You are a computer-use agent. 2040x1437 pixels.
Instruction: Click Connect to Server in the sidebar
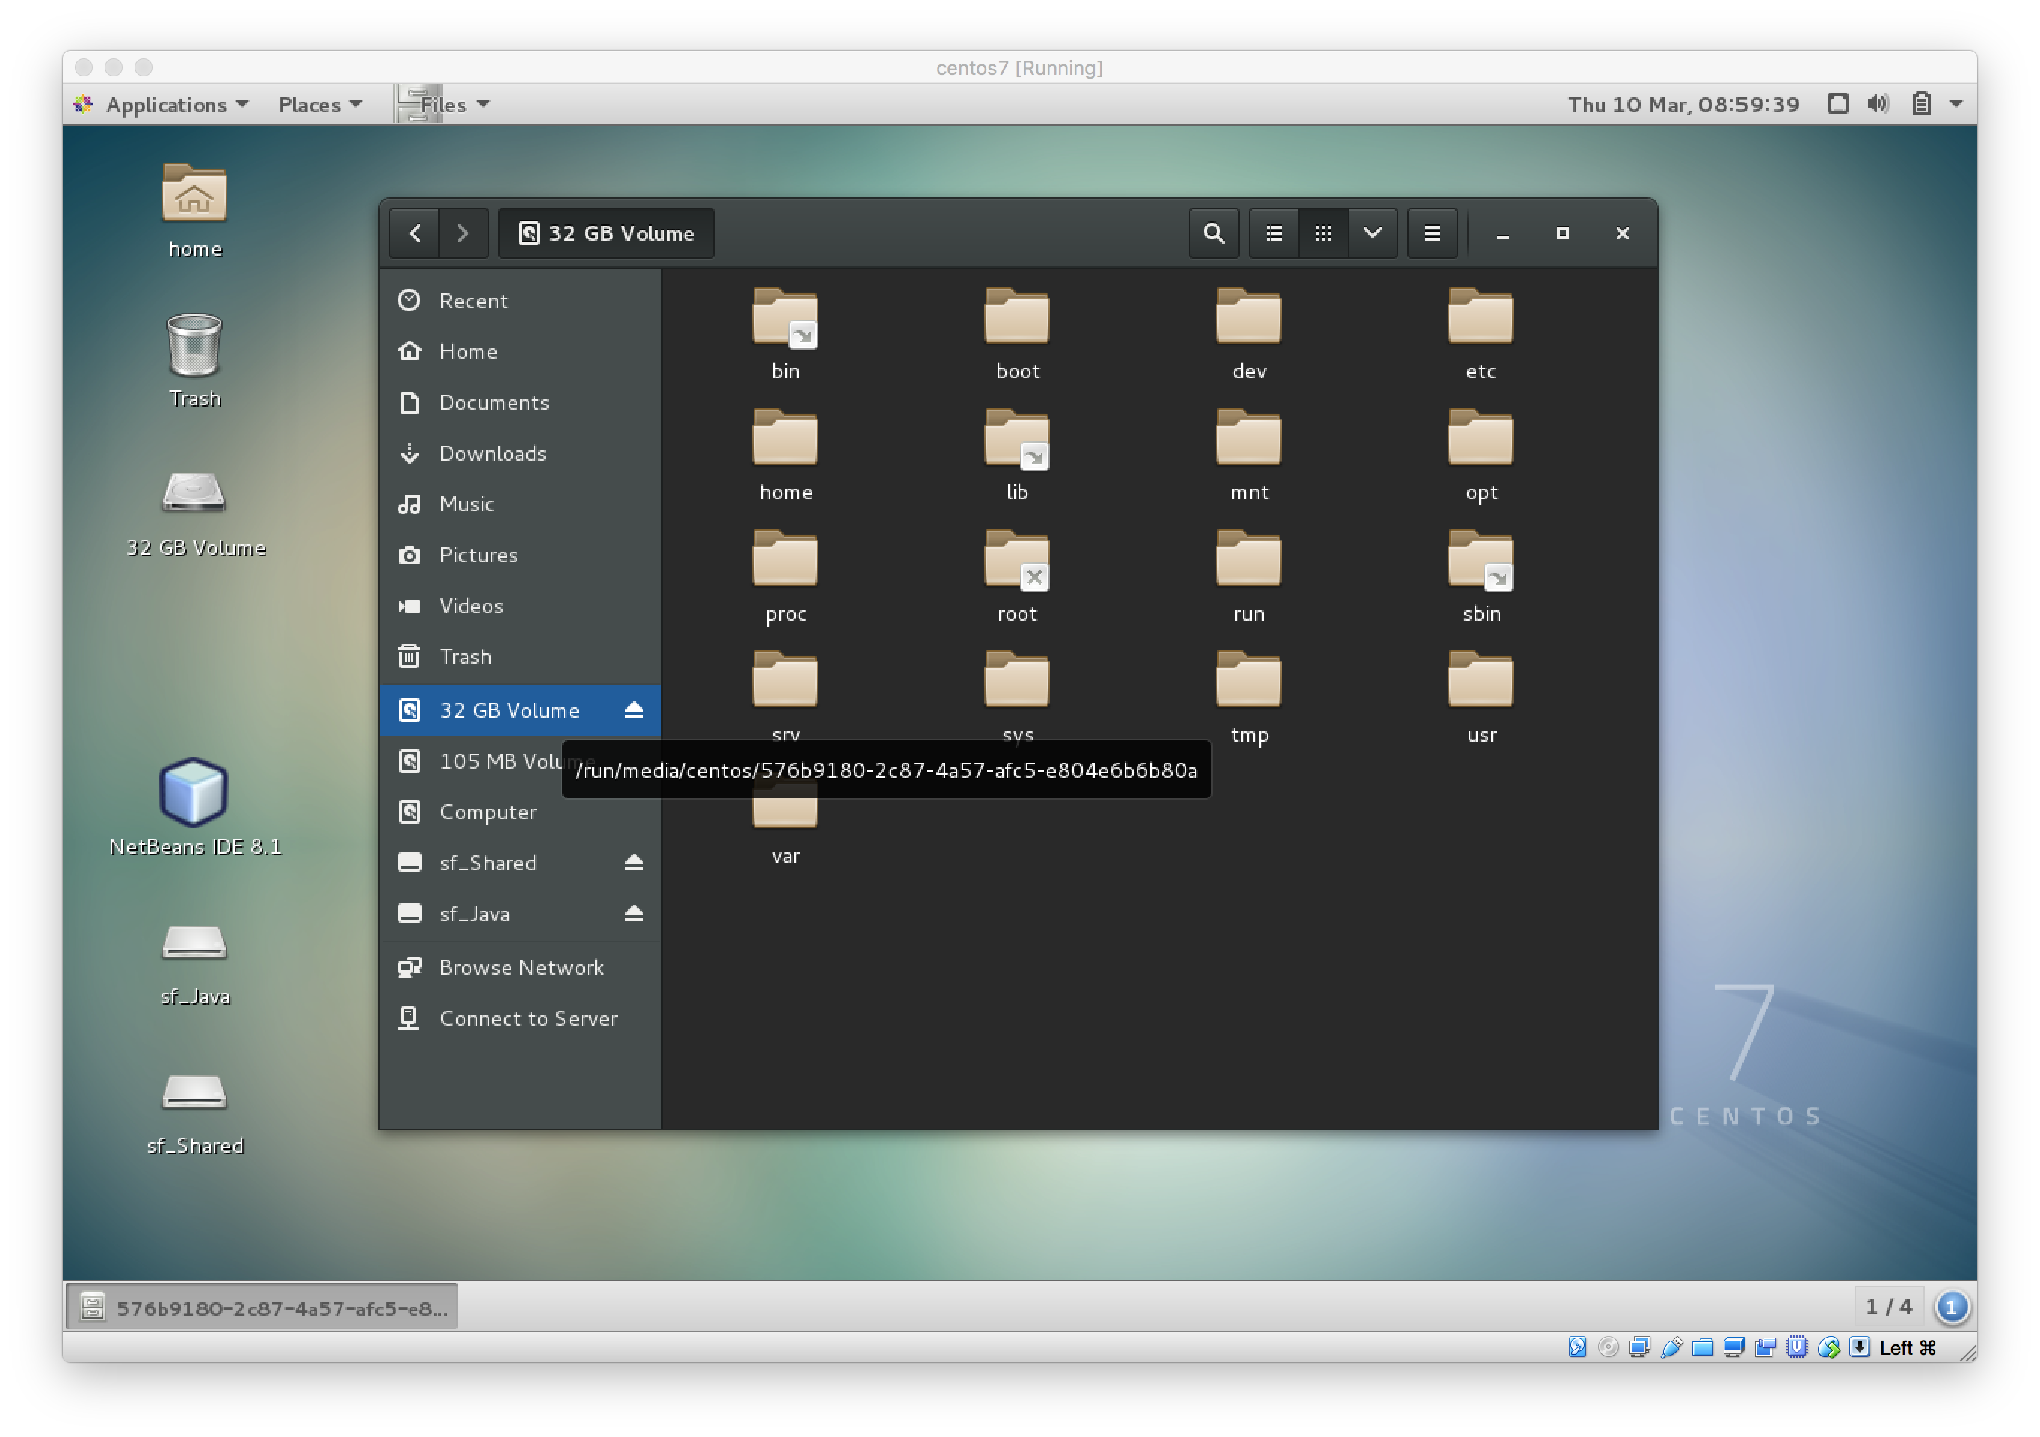pyautogui.click(x=520, y=1019)
